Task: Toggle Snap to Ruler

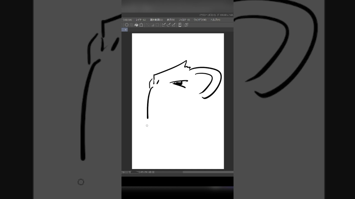Action: (164, 25)
